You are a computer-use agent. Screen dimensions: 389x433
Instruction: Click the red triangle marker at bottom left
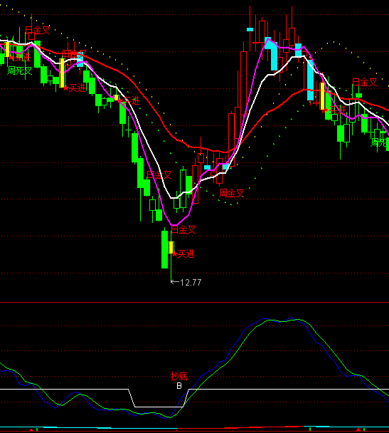[31, 430]
